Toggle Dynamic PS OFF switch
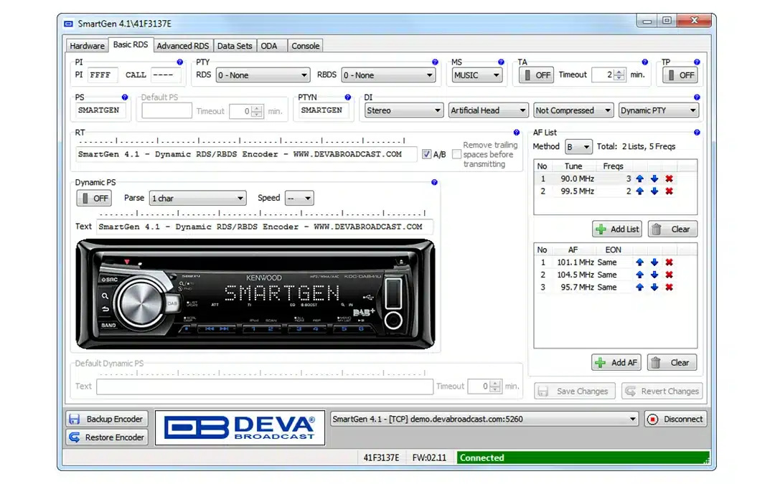 [x=94, y=198]
